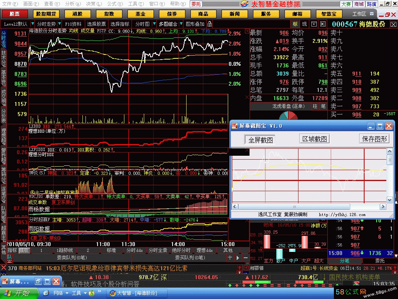The height and width of the screenshot is (299, 398).
Task: Select the 理想ddx template tab
Action: pos(204,250)
